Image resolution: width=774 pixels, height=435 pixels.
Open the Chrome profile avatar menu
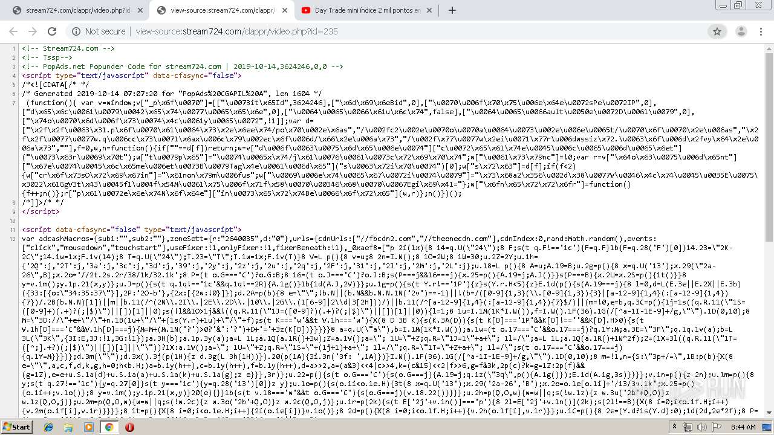click(x=740, y=31)
